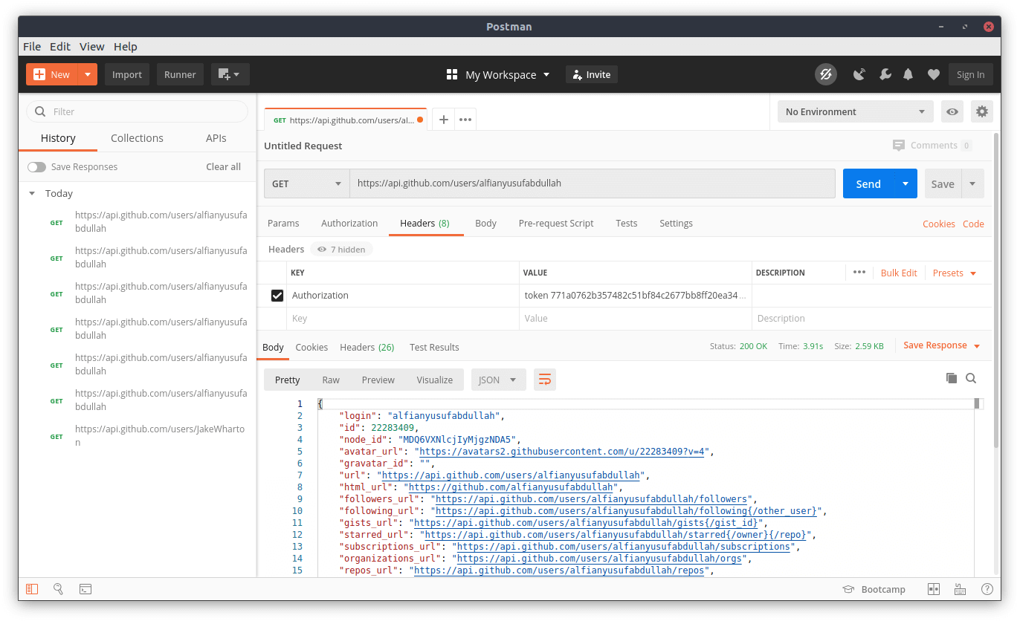Click the Import button

127,74
